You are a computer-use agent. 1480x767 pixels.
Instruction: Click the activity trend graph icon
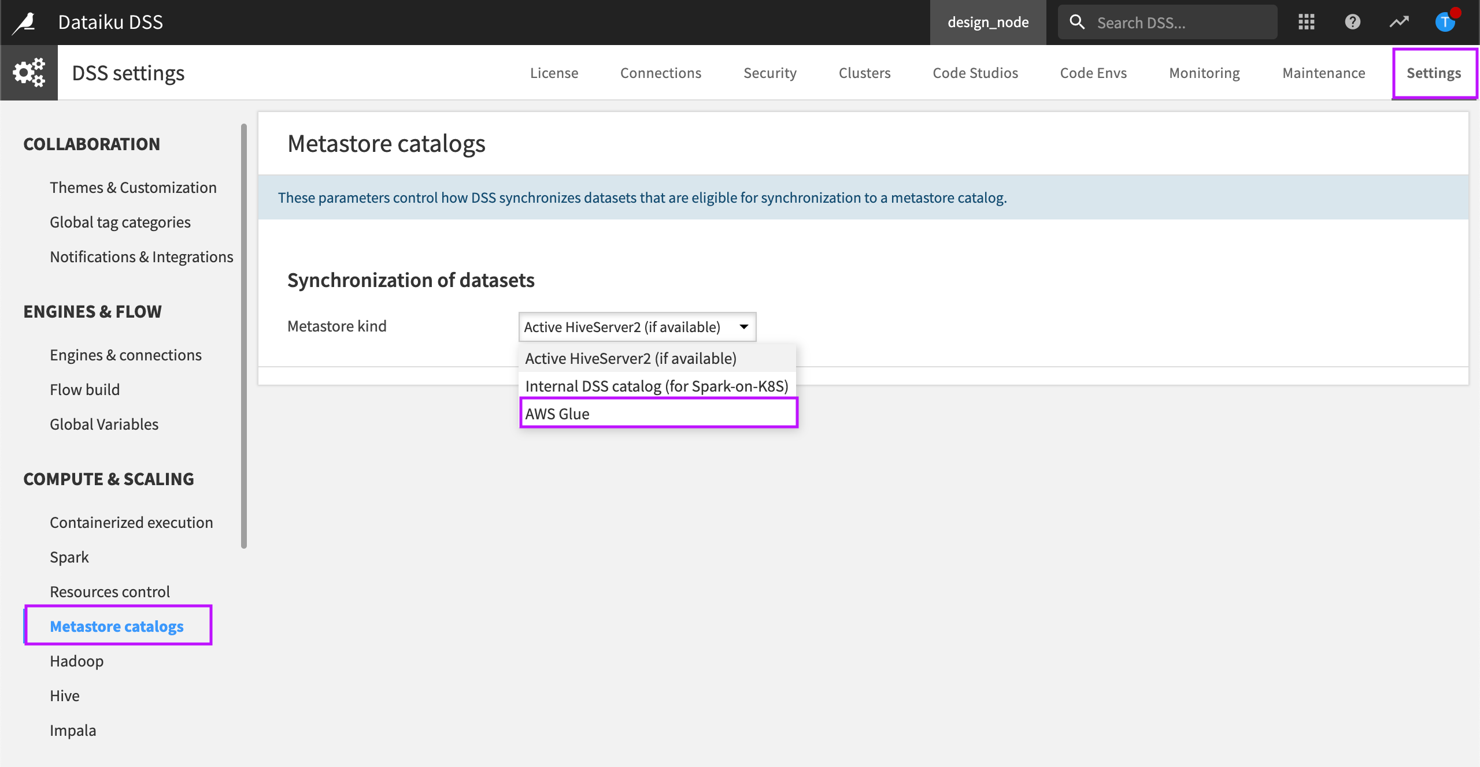1399,22
